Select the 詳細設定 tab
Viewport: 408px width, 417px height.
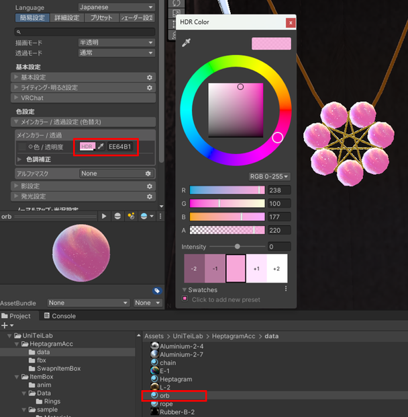(x=67, y=17)
